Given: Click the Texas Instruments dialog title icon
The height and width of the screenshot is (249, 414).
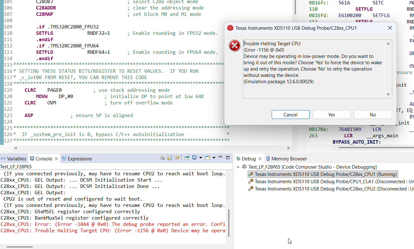Looking at the screenshot, I should pos(230,28).
